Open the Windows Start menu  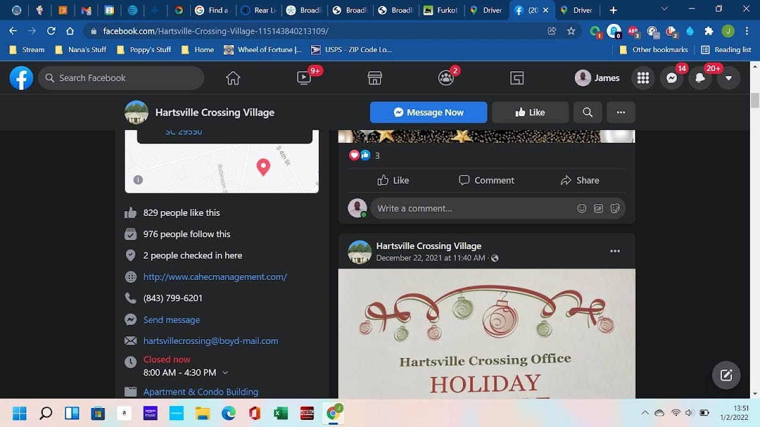(20, 413)
